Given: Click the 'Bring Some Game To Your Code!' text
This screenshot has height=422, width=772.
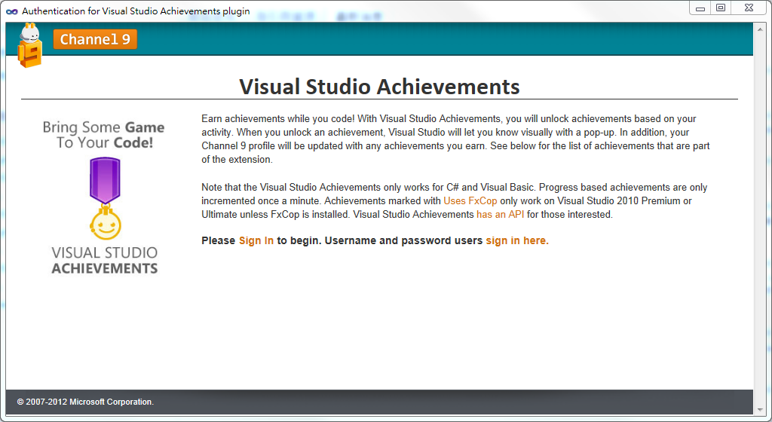Looking at the screenshot, I should pyautogui.click(x=104, y=135).
